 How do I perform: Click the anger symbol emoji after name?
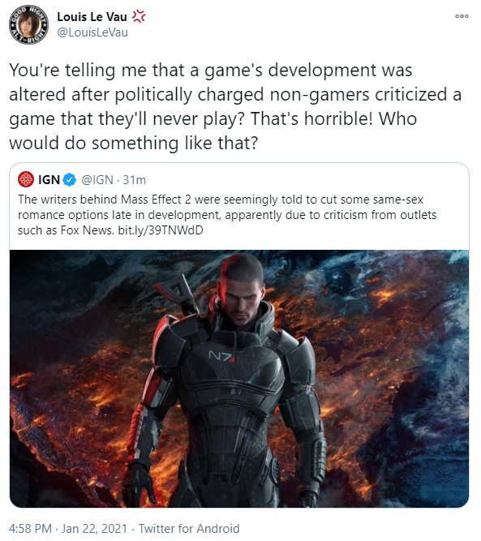click(x=139, y=16)
